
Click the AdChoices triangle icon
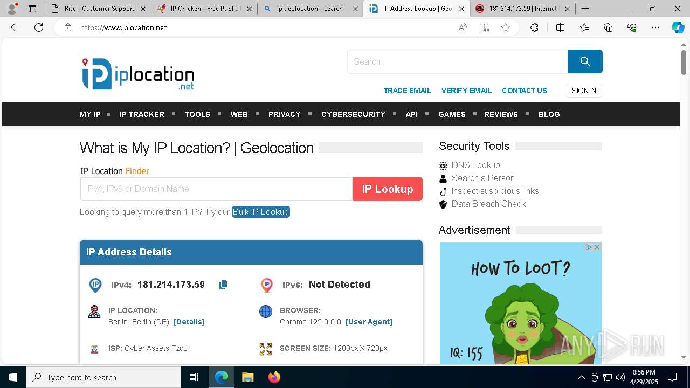click(x=589, y=247)
